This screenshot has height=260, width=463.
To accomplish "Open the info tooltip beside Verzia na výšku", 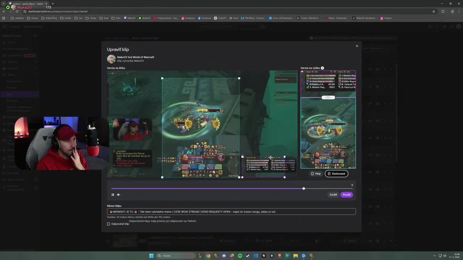I will pos(322,68).
